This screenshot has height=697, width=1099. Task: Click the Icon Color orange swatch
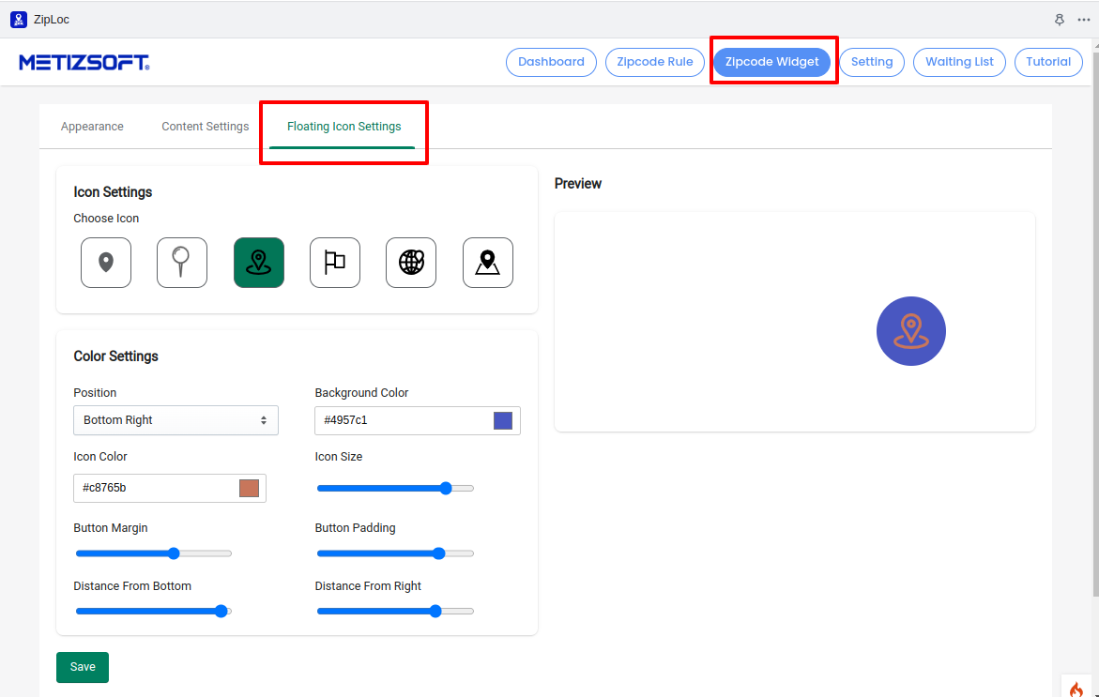click(x=249, y=488)
